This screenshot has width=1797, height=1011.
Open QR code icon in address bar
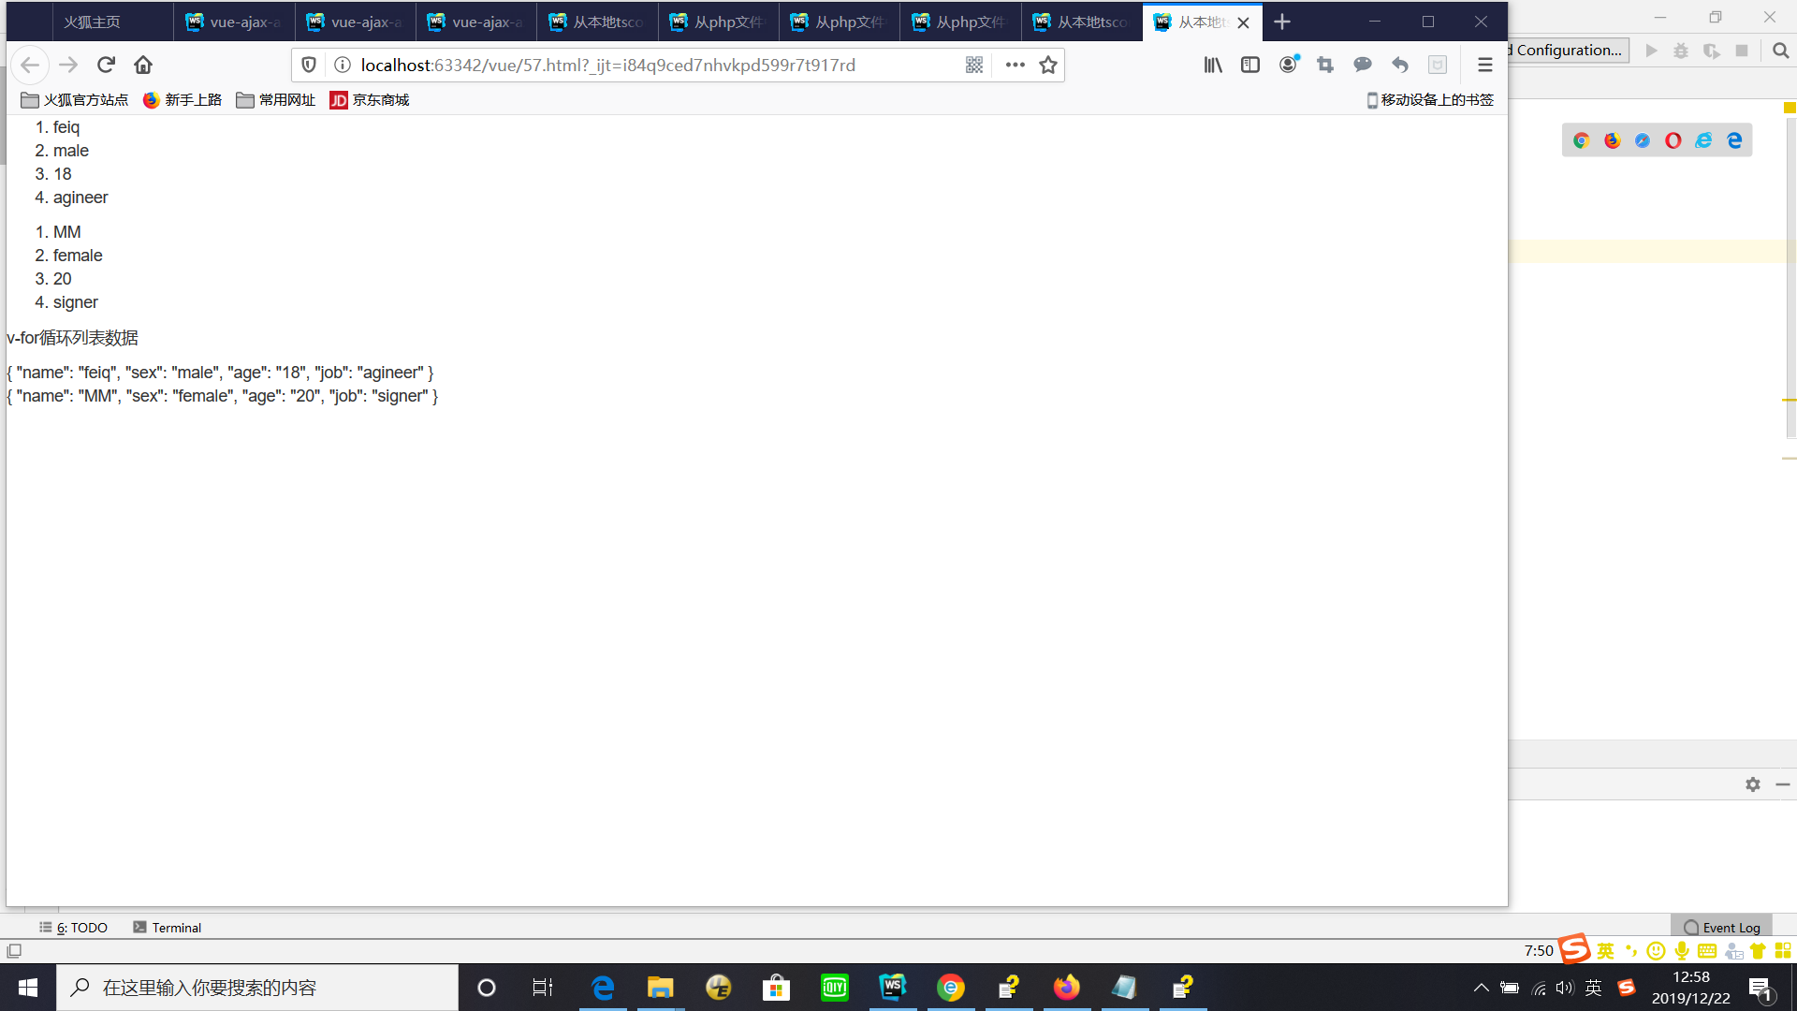point(974,65)
